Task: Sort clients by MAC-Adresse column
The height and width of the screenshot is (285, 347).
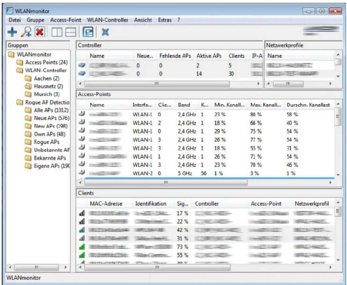Action: [x=106, y=204]
